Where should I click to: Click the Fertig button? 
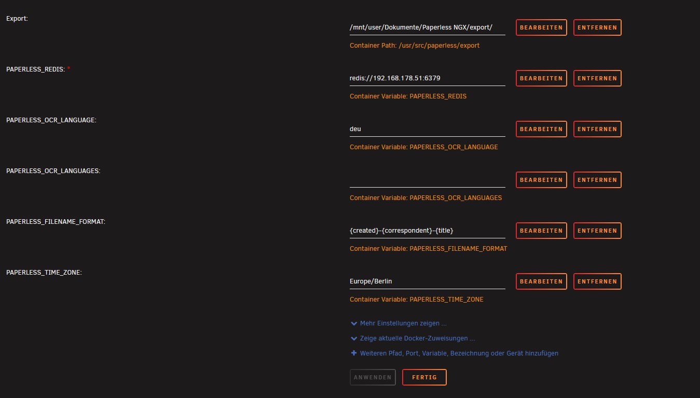[x=424, y=377]
